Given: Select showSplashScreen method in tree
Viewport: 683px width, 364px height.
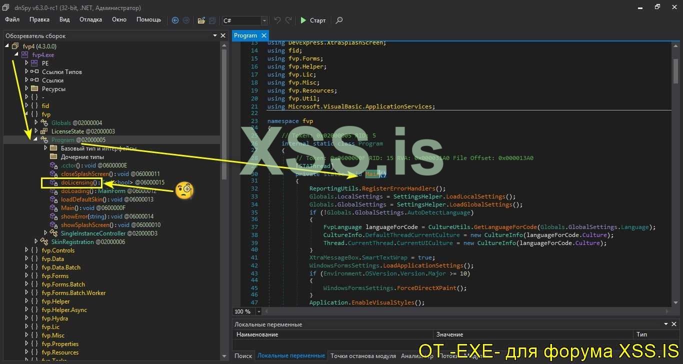Looking at the screenshot, I should click(110, 225).
